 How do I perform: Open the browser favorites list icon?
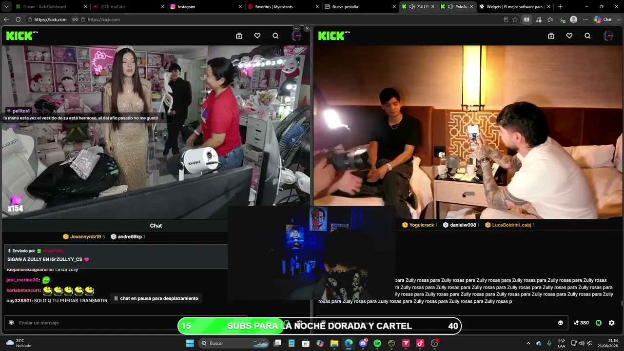coord(550,19)
